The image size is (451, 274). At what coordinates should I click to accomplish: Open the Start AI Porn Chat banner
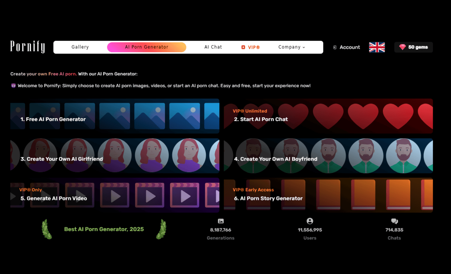328,116
